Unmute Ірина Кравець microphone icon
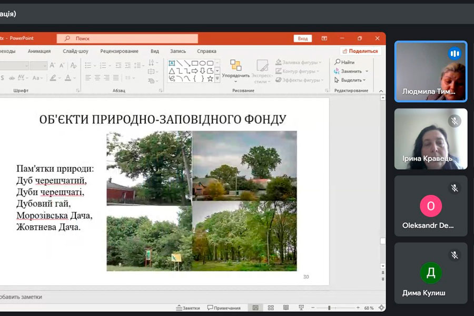 [455, 121]
